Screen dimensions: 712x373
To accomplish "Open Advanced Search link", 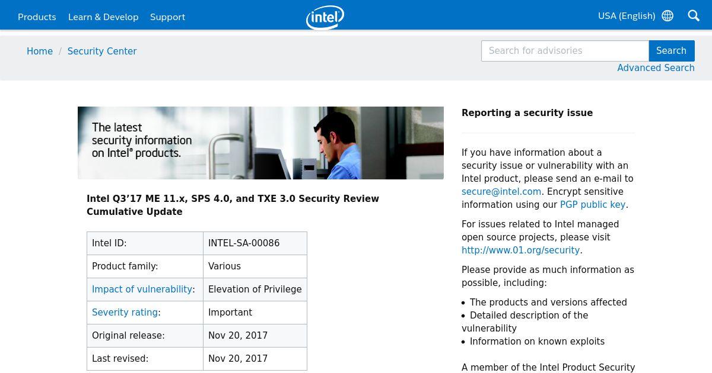I will [656, 68].
